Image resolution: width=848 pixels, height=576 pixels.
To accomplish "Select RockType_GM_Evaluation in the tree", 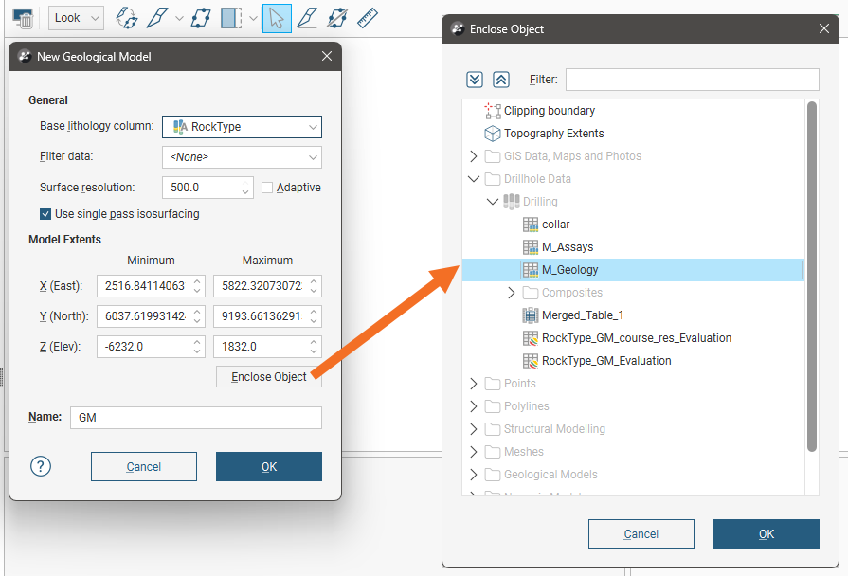I will point(606,361).
